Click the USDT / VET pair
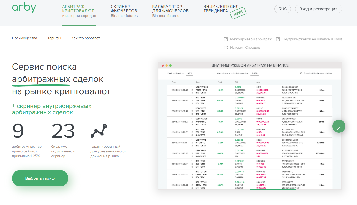357x205 pixels. (201, 108)
